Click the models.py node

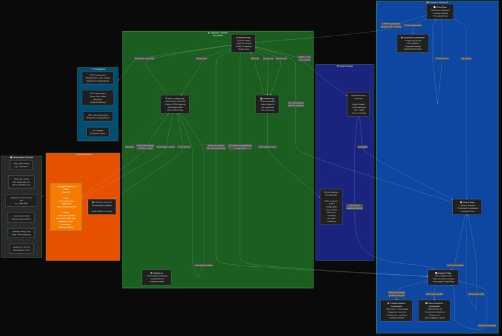(x=156, y=277)
